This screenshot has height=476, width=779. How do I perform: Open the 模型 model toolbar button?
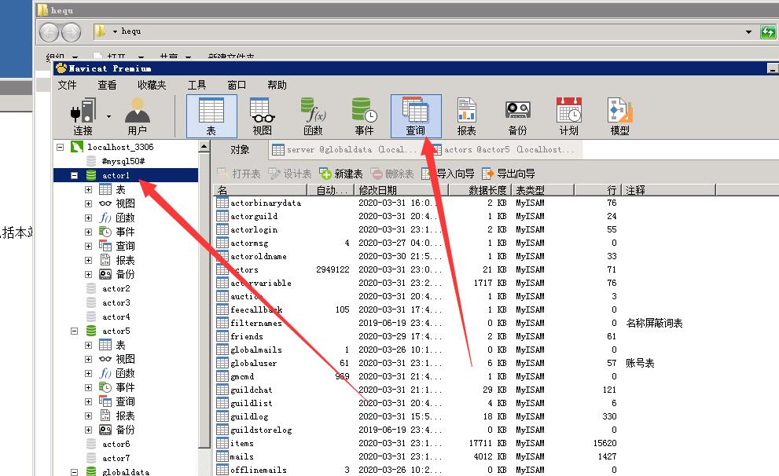(x=620, y=116)
